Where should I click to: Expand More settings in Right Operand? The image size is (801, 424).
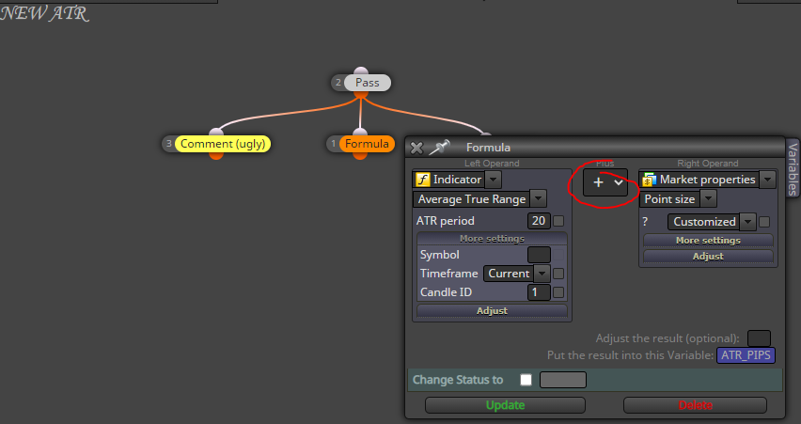tap(708, 240)
